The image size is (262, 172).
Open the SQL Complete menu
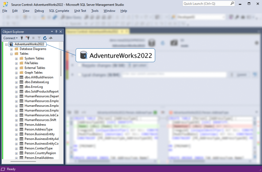coord(59,11)
